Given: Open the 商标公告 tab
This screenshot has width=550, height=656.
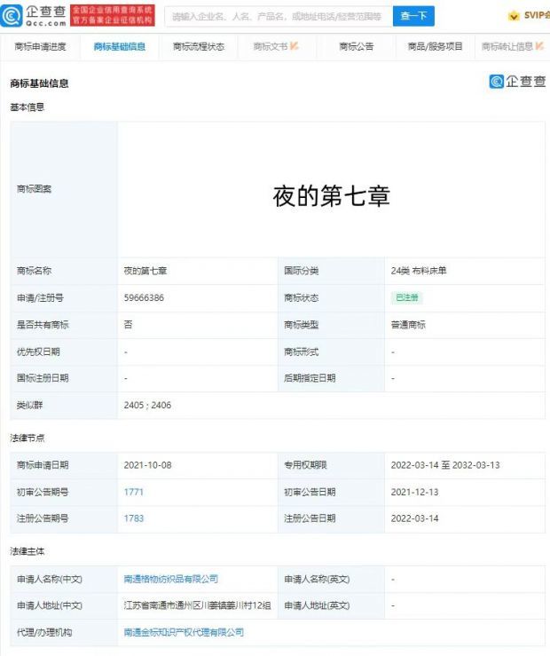Looking at the screenshot, I should click(356, 46).
